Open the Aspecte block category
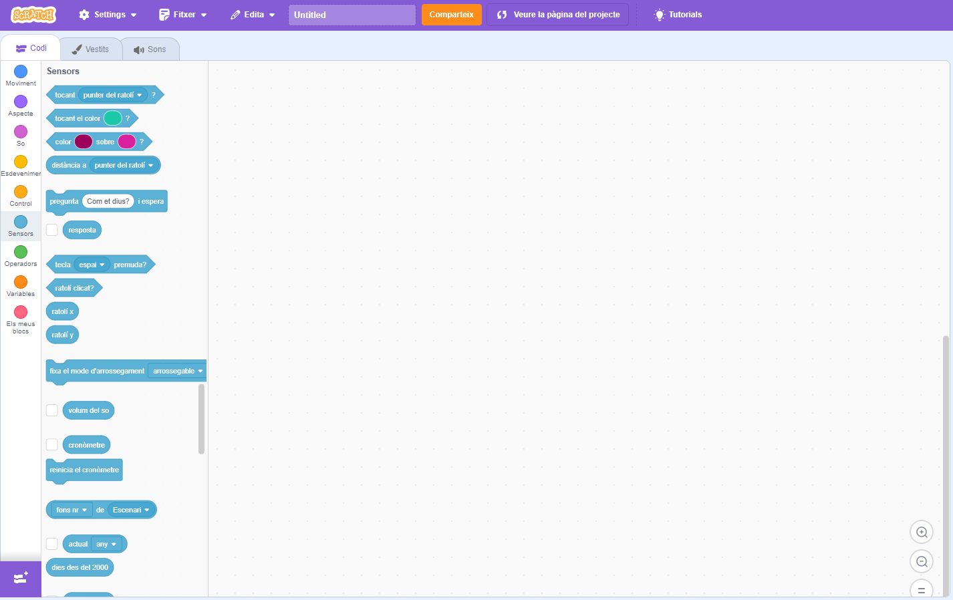Screen dimensions: 953x600 (x=21, y=102)
